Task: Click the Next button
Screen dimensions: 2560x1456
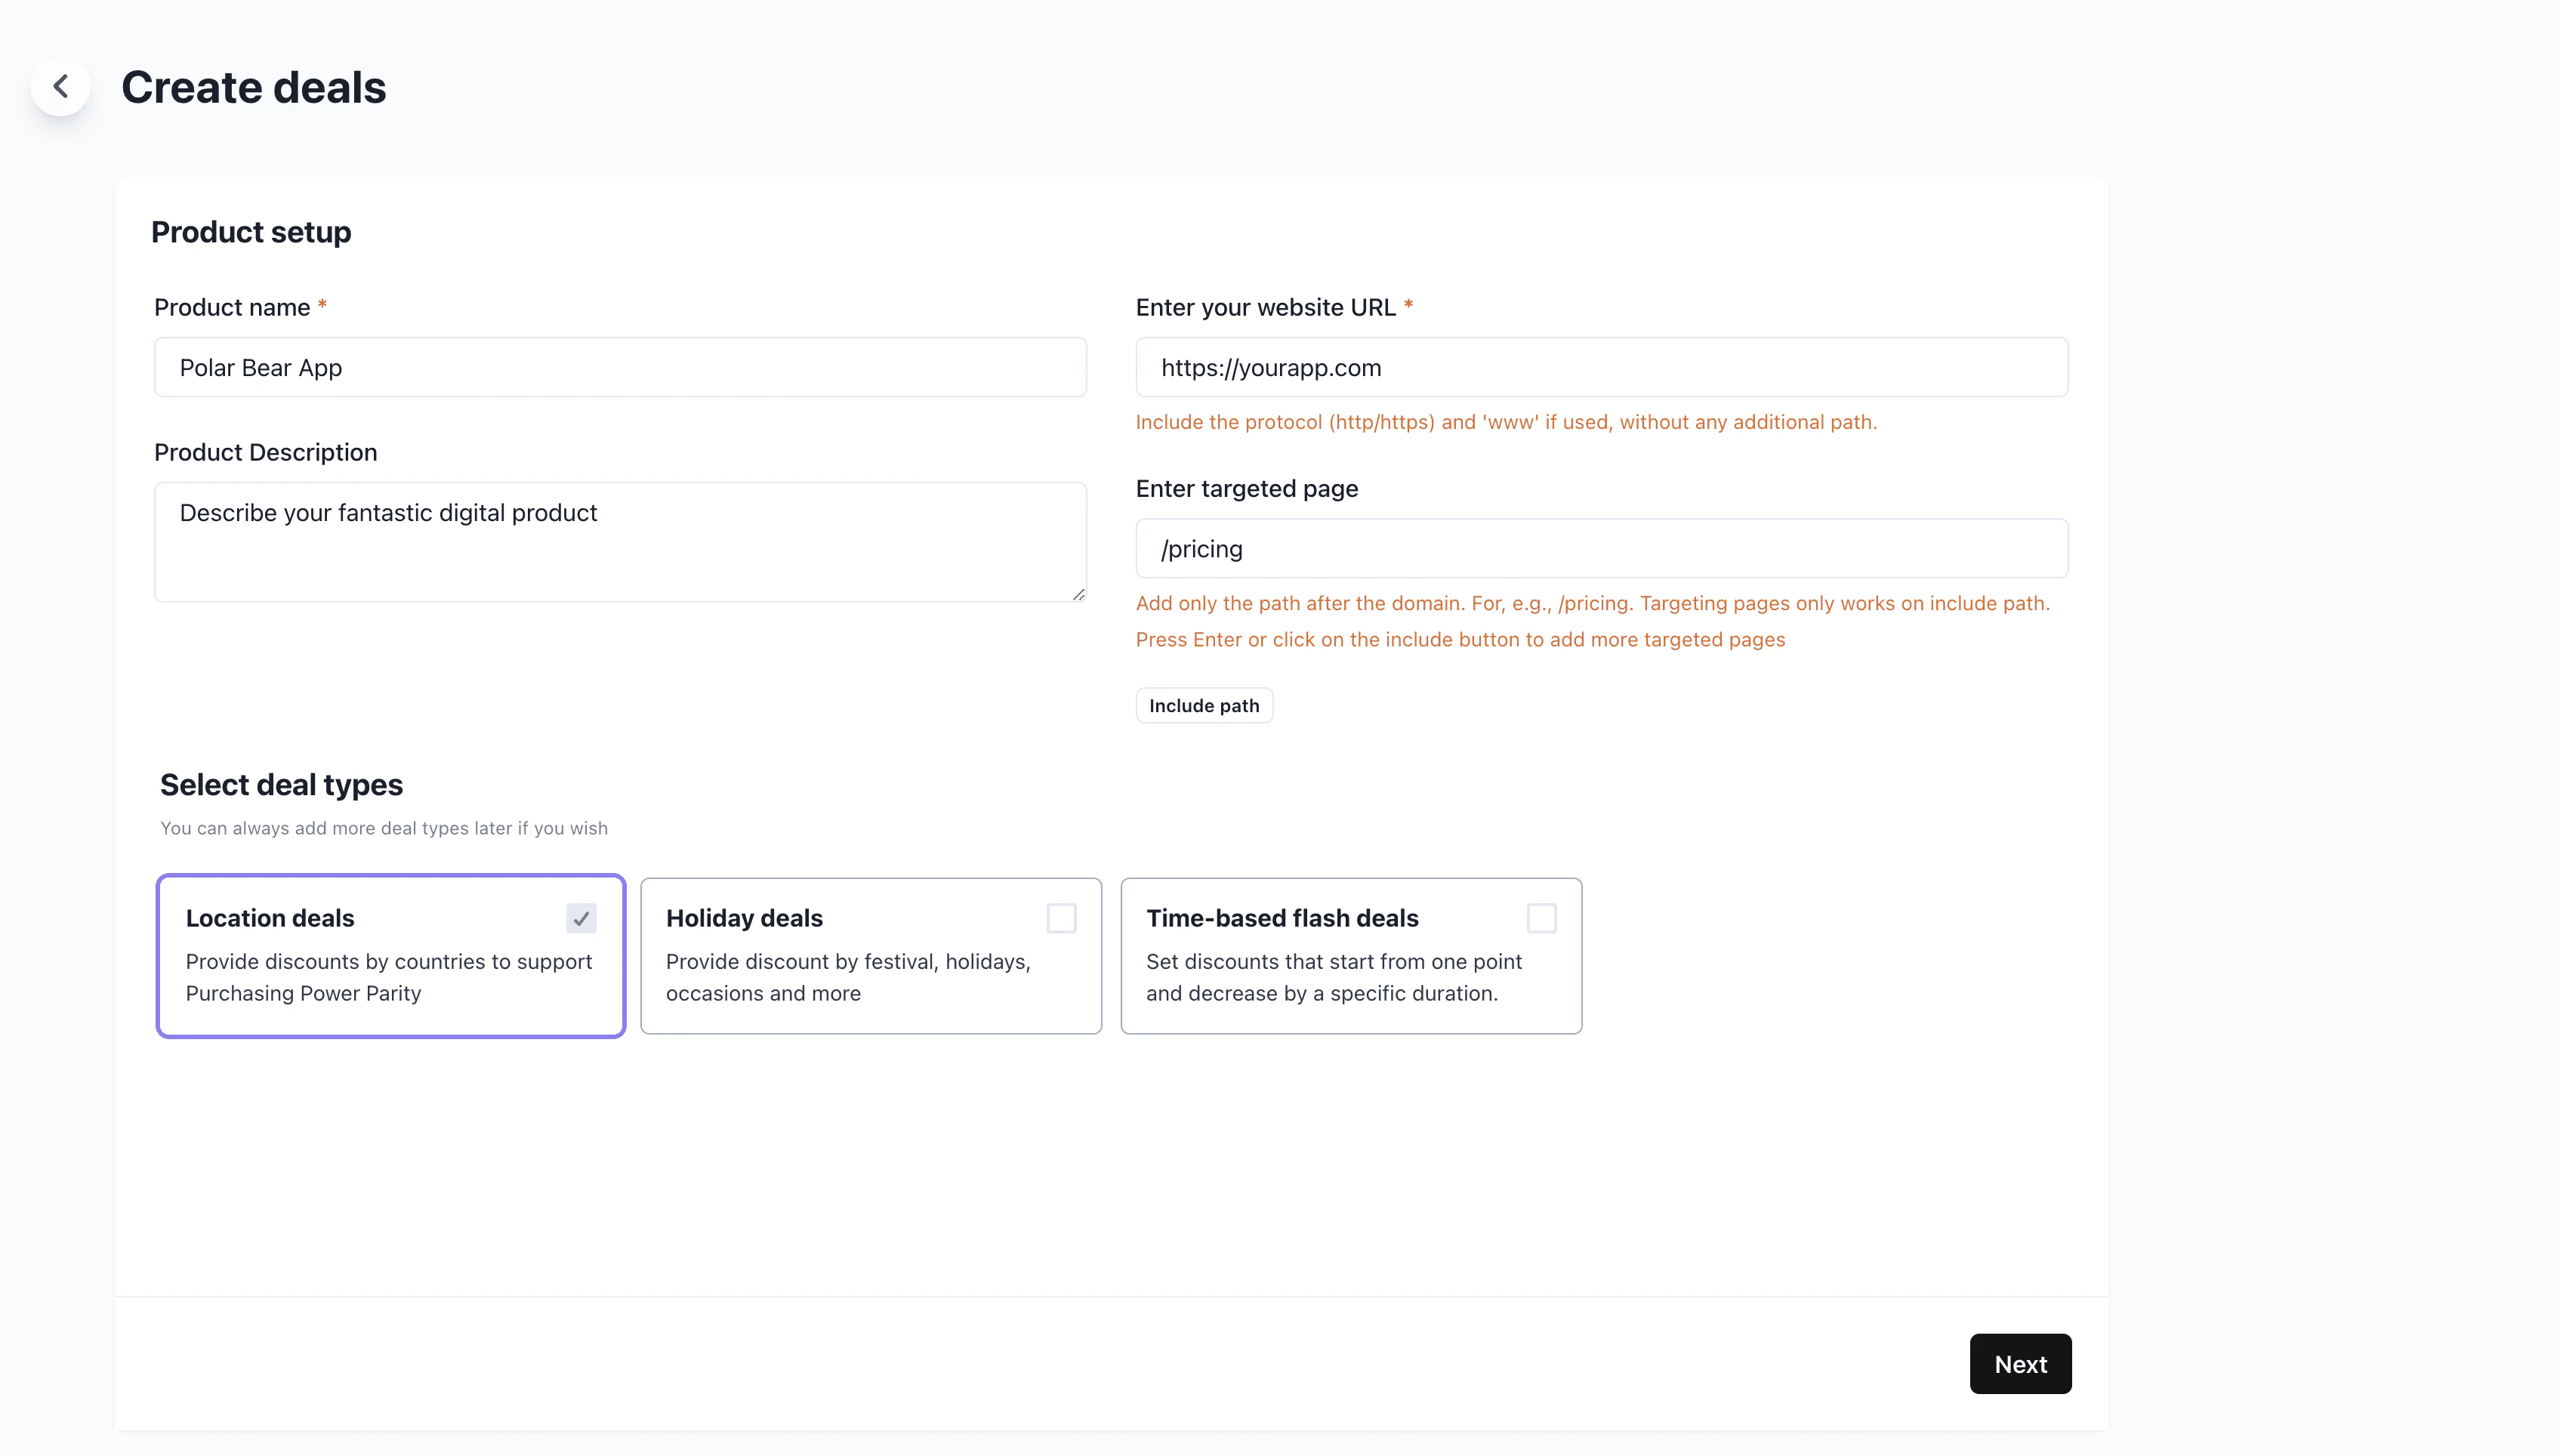Action: (x=2020, y=1364)
